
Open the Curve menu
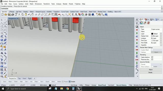pos(15,4)
